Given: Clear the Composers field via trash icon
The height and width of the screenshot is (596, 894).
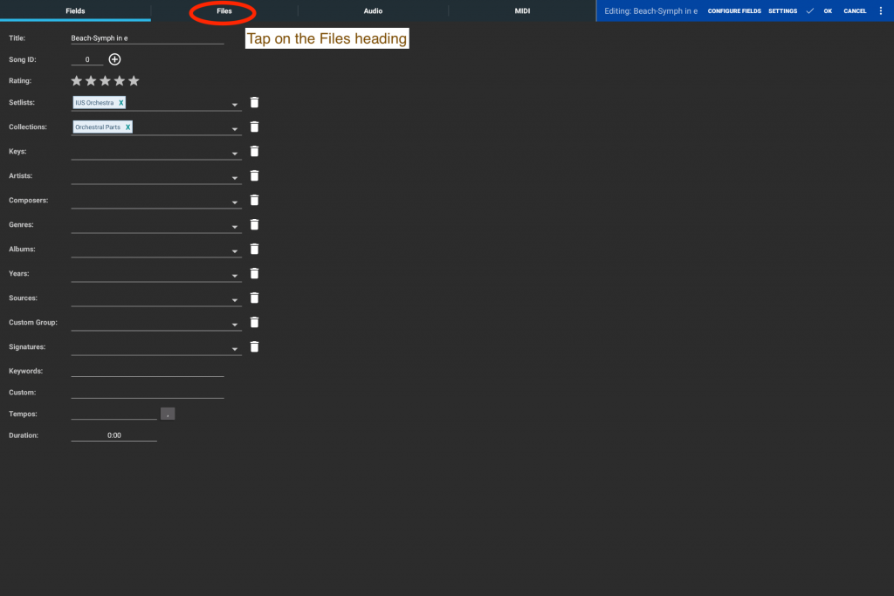Looking at the screenshot, I should pyautogui.click(x=254, y=200).
